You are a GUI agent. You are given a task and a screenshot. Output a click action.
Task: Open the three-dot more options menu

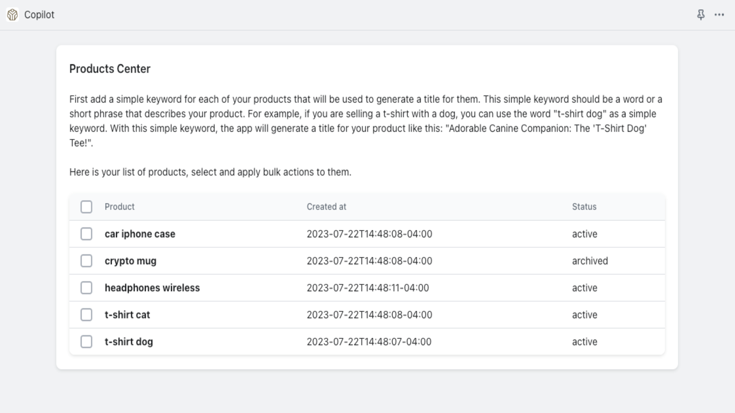(x=719, y=15)
